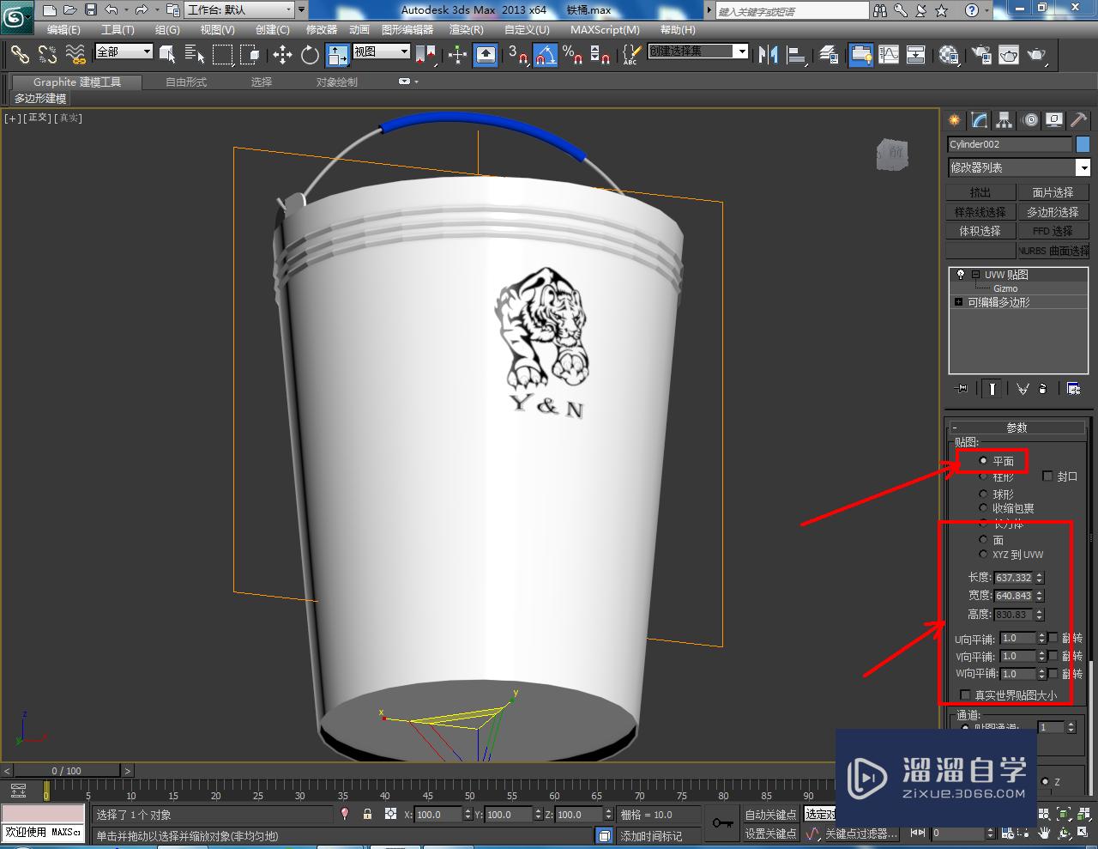Switch to the Motion command panel
The height and width of the screenshot is (849, 1098).
pyautogui.click(x=1030, y=120)
